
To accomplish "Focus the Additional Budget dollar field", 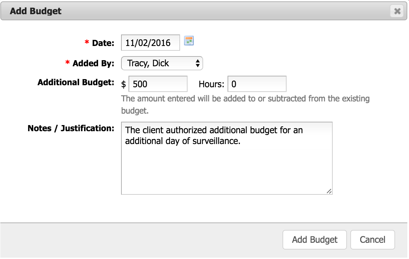I will (158, 84).
